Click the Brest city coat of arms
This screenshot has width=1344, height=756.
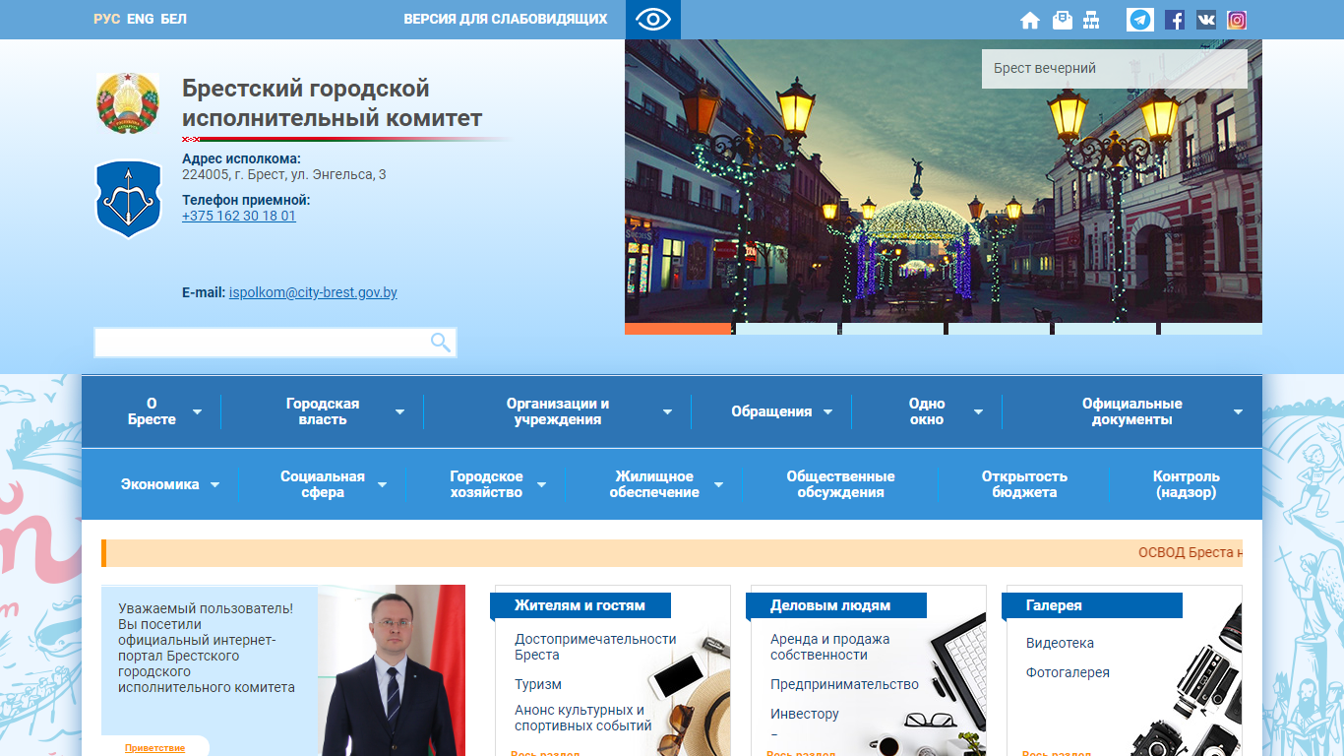tap(128, 199)
